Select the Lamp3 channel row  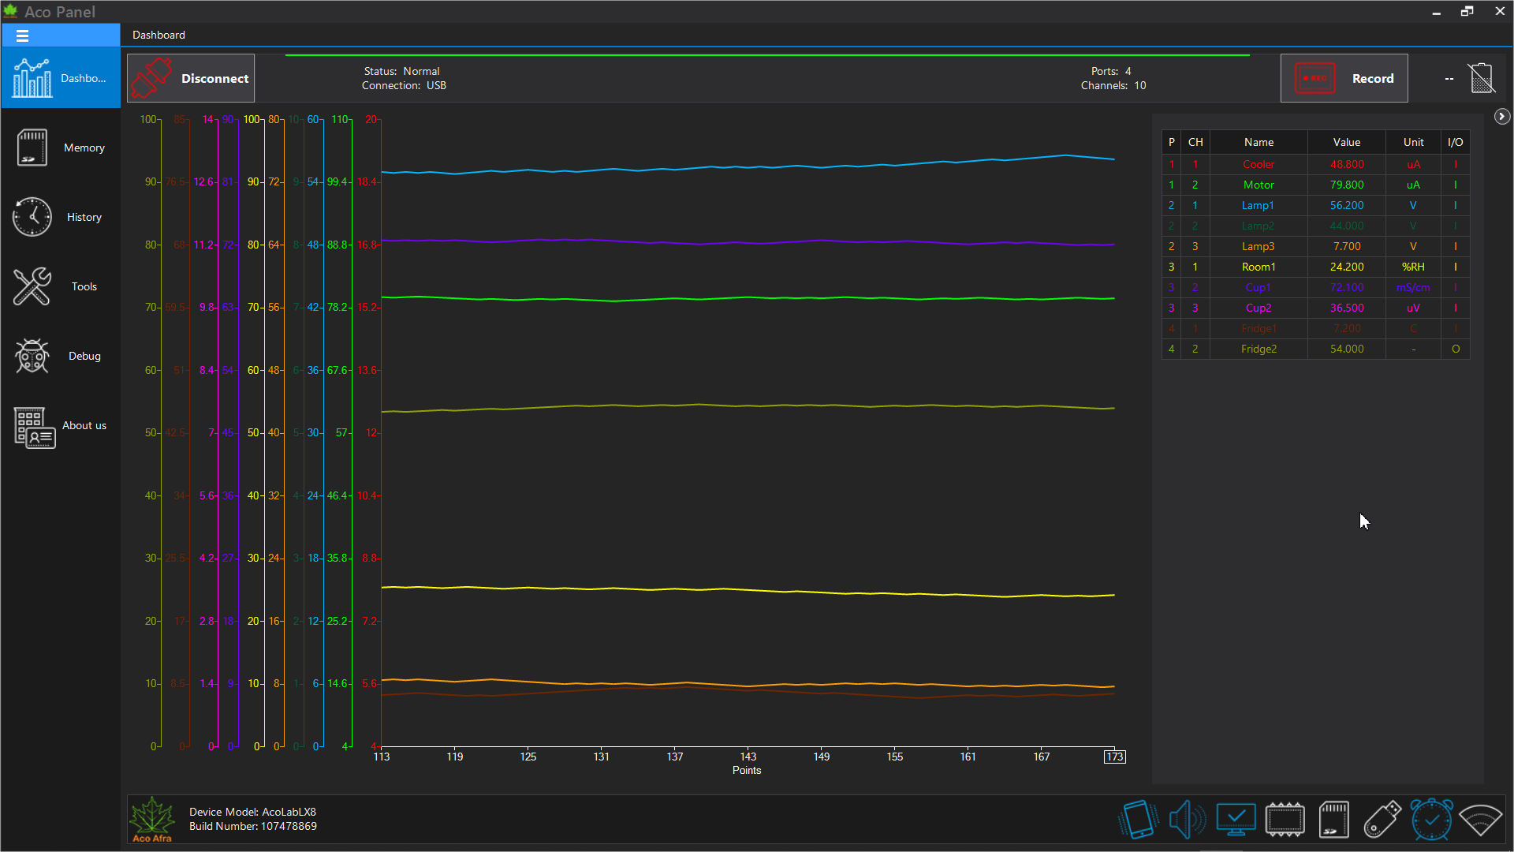tap(1315, 246)
